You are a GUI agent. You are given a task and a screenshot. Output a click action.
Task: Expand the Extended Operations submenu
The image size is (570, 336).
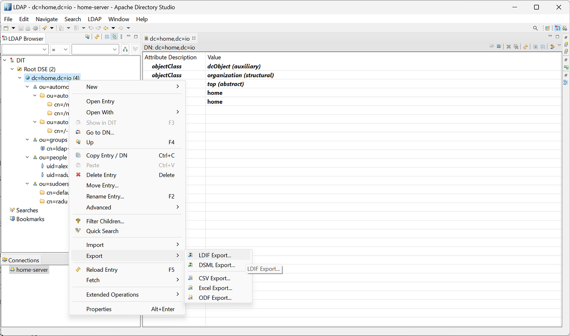[x=127, y=295]
